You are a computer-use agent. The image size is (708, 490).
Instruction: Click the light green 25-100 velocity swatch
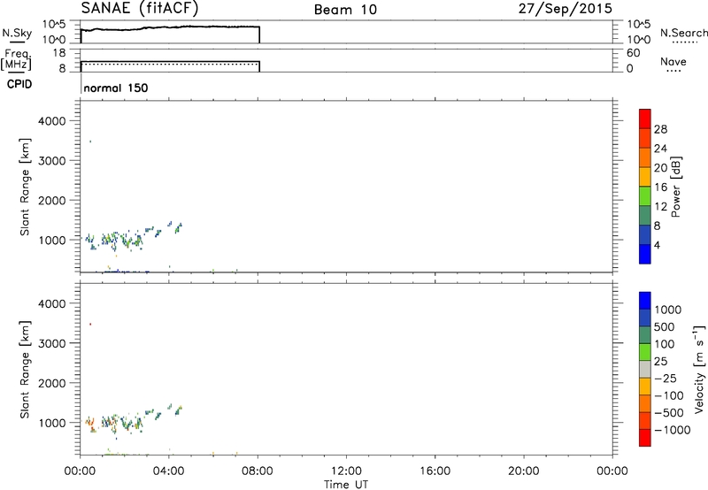pyautogui.click(x=645, y=352)
